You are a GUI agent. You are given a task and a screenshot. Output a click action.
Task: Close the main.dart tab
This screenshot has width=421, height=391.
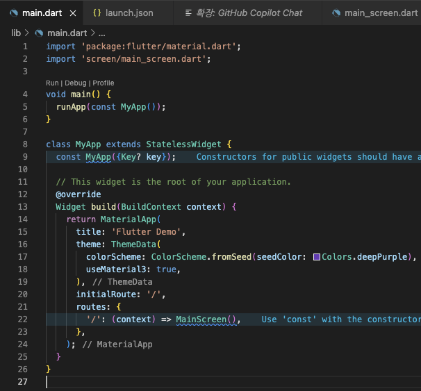point(73,13)
